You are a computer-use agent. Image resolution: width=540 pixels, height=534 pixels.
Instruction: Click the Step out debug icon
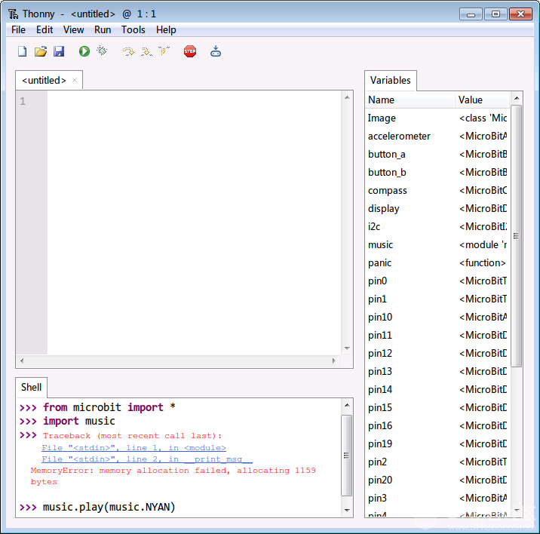click(164, 51)
